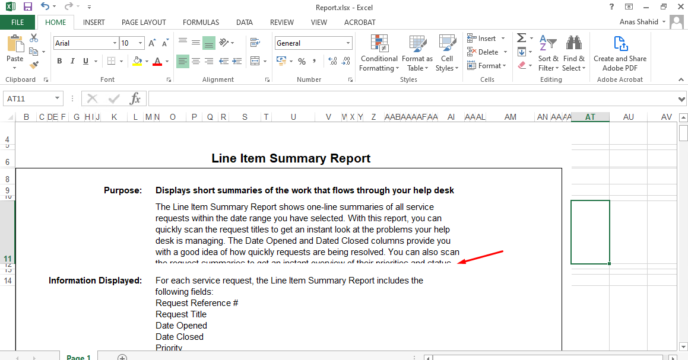Screen dimensions: 688x360
Task: Click the yellow Fill Color swatch
Action: pyautogui.click(x=137, y=61)
